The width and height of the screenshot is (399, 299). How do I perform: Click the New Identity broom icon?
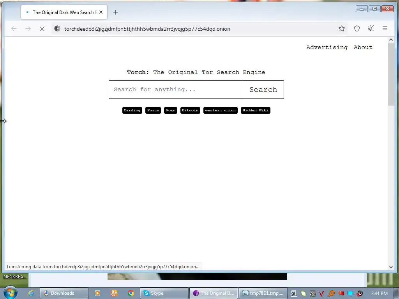point(371,28)
